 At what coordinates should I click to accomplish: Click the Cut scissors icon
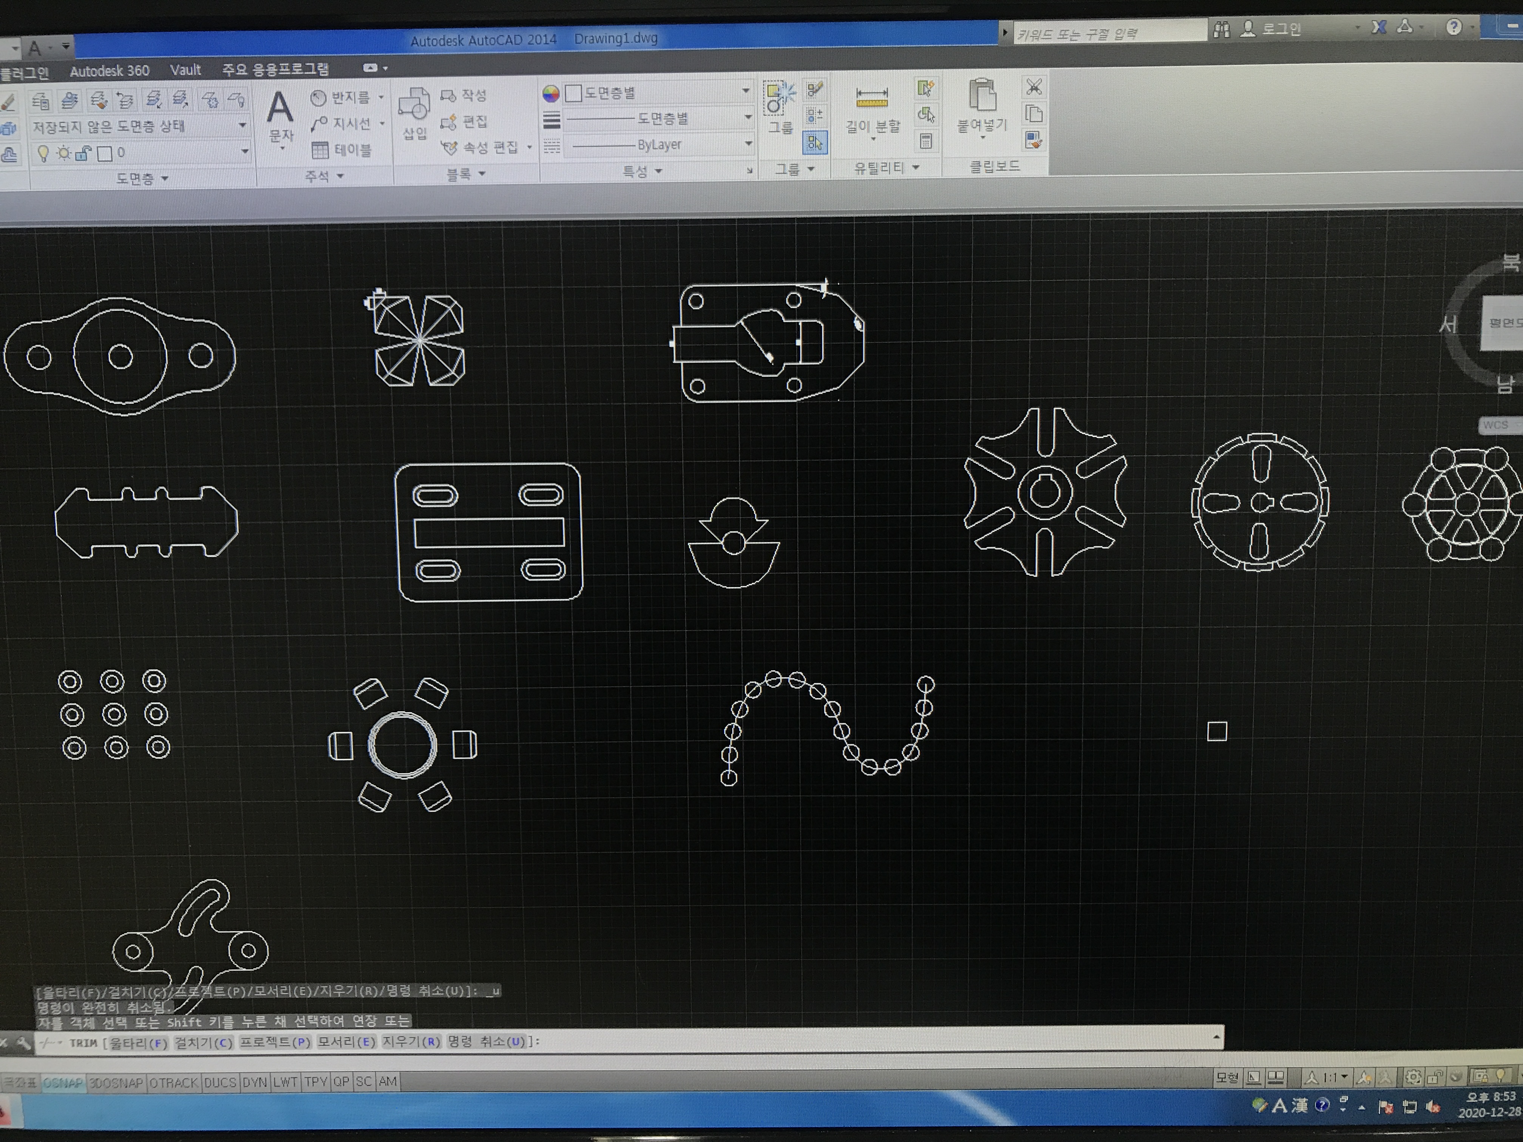pyautogui.click(x=1033, y=87)
